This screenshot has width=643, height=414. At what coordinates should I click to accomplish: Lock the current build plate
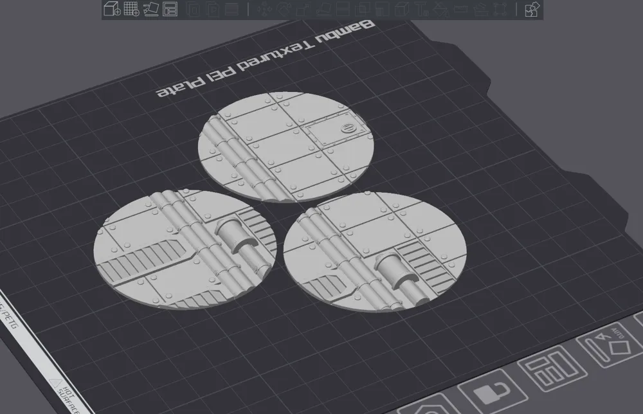tap(493, 392)
